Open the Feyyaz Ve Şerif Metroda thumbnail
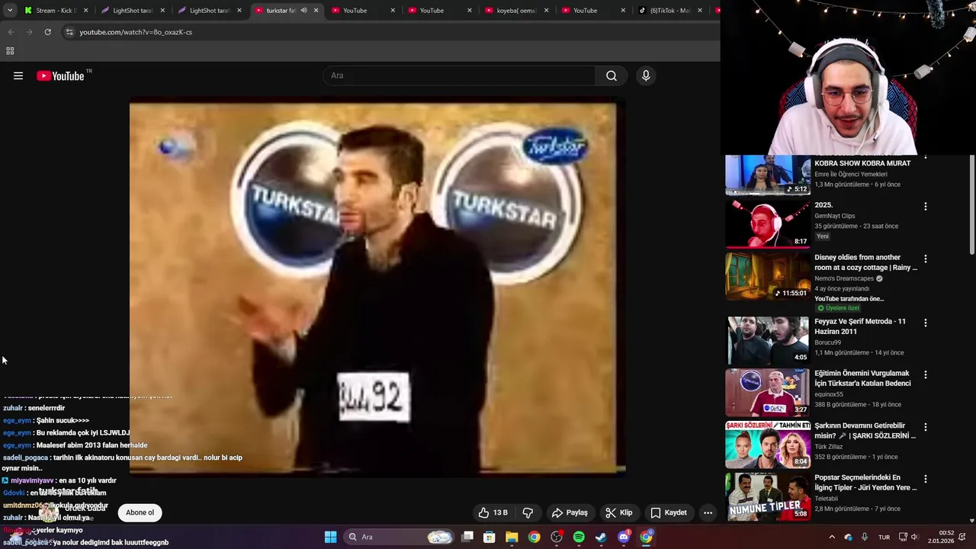 [x=767, y=340]
